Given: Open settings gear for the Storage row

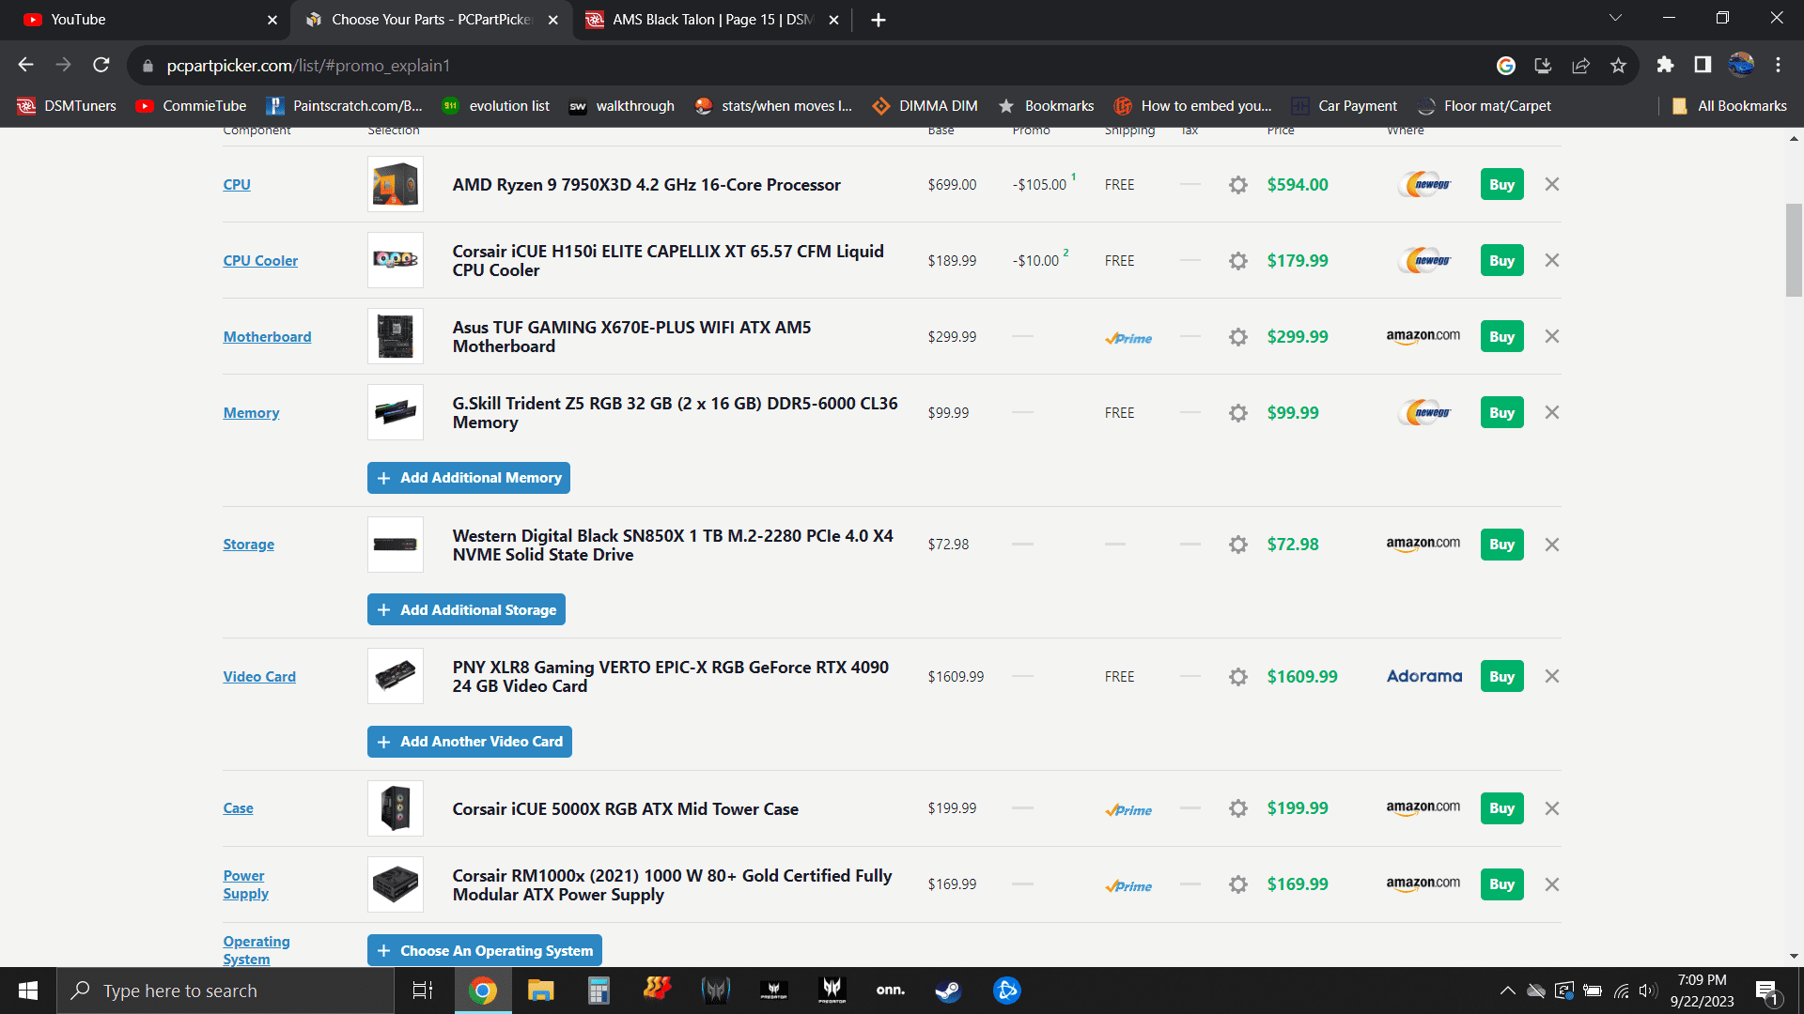Looking at the screenshot, I should (1238, 545).
